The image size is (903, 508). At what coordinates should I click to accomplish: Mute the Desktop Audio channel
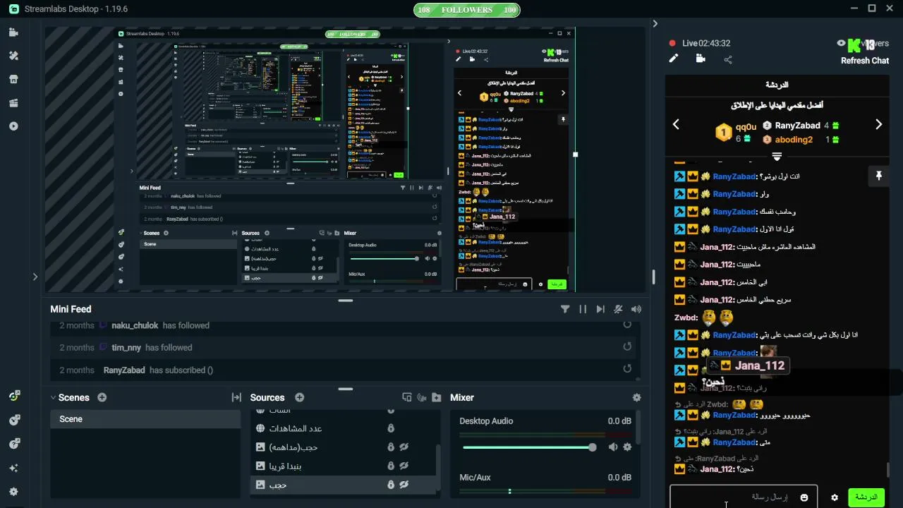pyautogui.click(x=613, y=447)
